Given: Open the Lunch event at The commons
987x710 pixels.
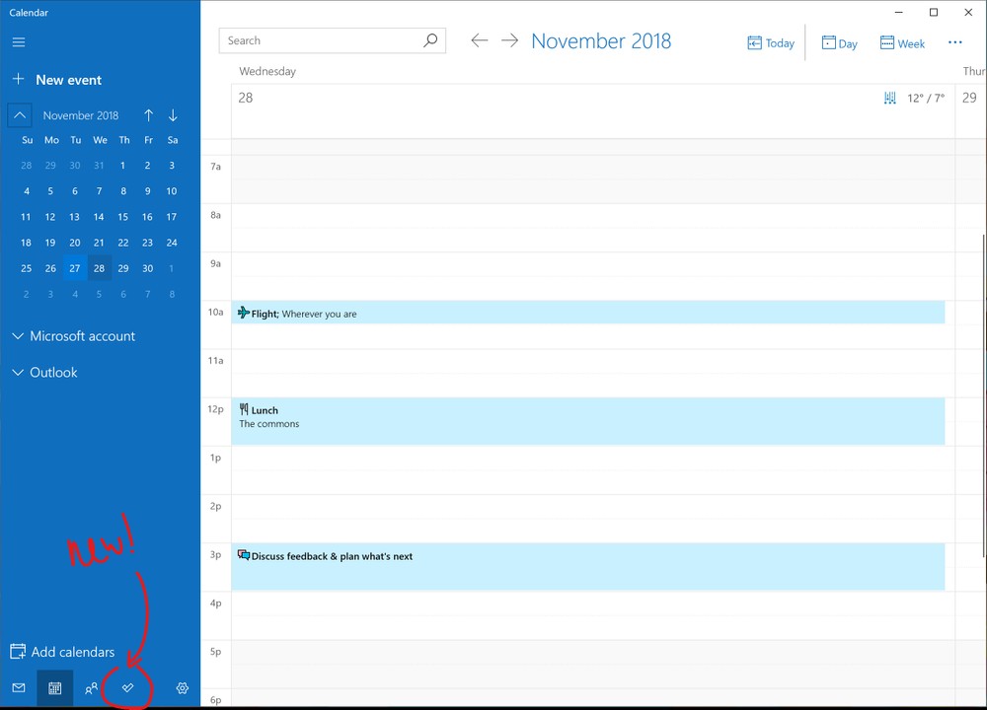Looking at the screenshot, I should (x=587, y=421).
